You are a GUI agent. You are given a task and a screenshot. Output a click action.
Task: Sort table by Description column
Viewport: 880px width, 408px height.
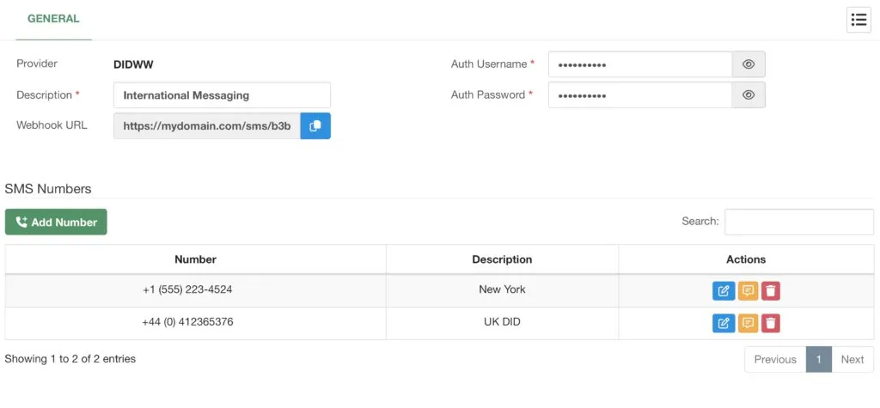click(502, 259)
